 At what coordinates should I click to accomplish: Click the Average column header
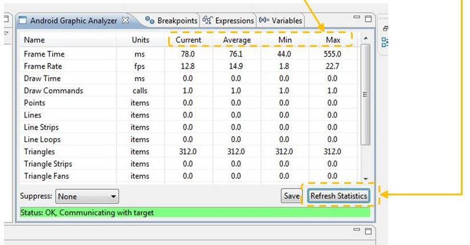tap(237, 40)
